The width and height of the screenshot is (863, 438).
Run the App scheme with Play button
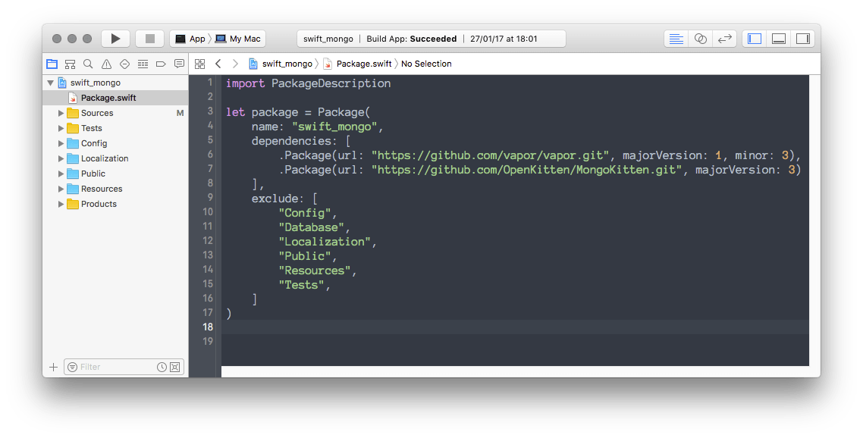coord(115,39)
